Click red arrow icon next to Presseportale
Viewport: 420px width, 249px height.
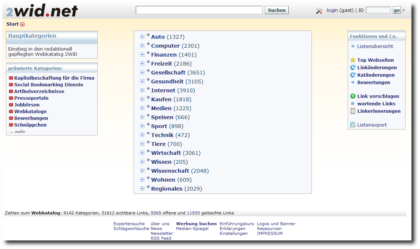click(x=11, y=98)
